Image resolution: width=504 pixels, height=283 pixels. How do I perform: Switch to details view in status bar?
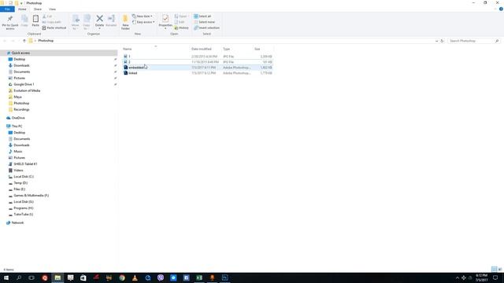tap(494, 269)
